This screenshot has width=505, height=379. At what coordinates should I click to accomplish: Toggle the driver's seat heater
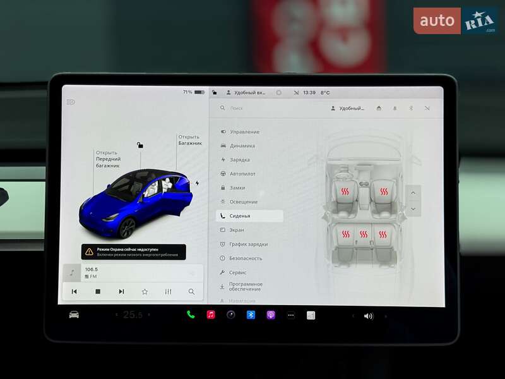(345, 191)
